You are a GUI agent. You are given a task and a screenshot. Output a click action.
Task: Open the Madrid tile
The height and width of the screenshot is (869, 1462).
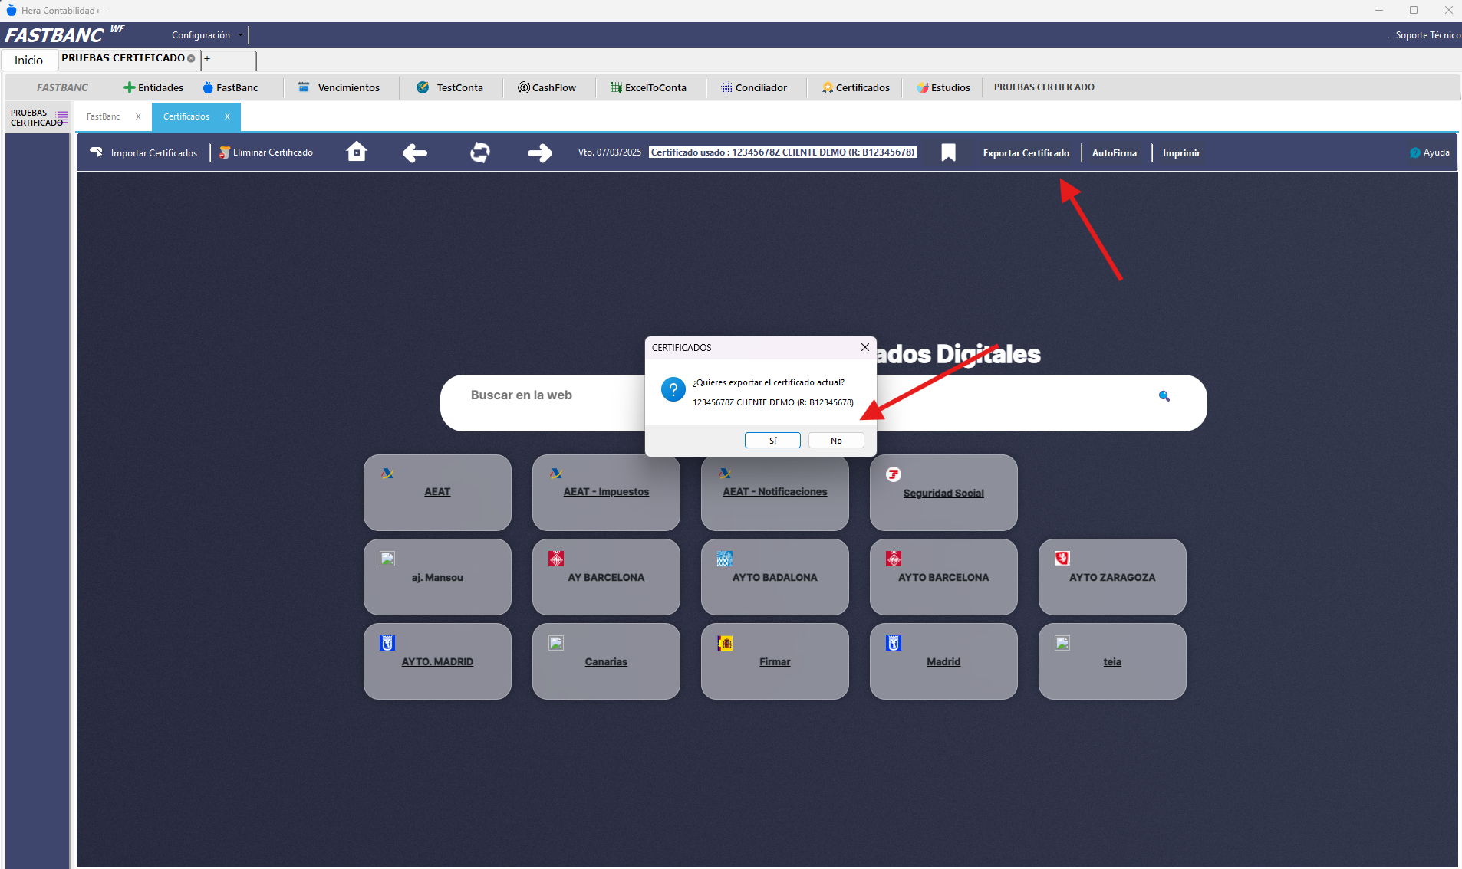[x=943, y=661]
